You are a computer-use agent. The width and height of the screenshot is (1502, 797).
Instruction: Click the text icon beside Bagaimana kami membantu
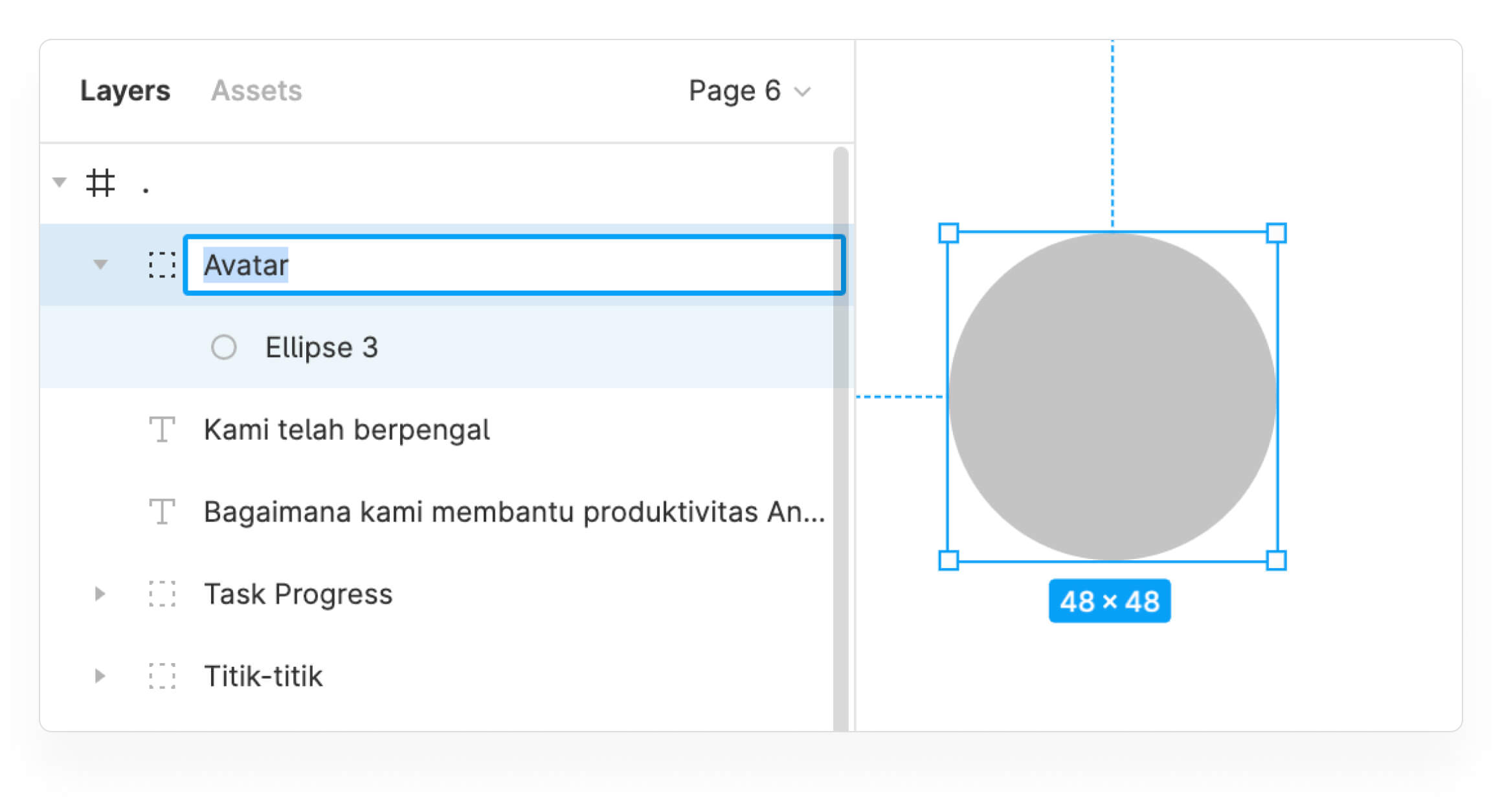[x=162, y=512]
